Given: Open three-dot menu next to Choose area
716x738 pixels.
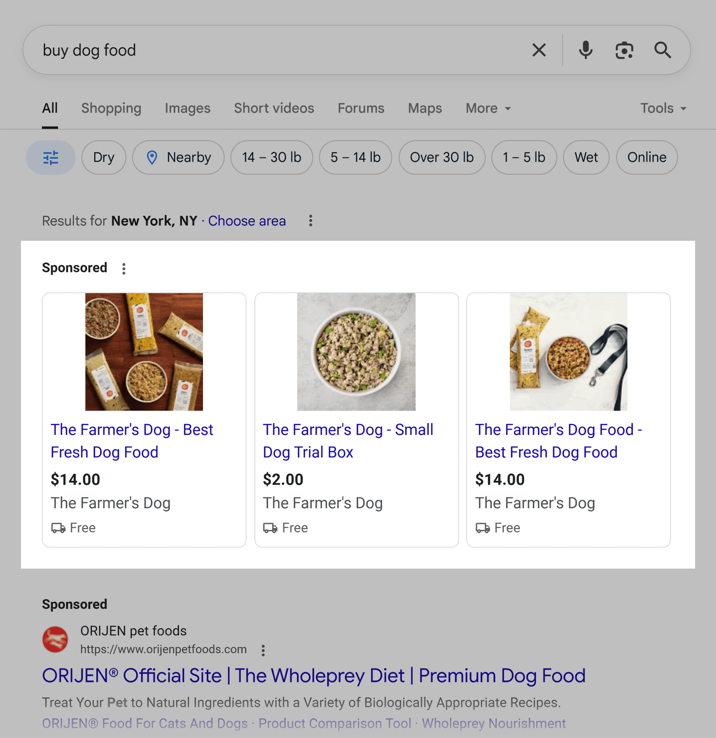Looking at the screenshot, I should (x=310, y=221).
